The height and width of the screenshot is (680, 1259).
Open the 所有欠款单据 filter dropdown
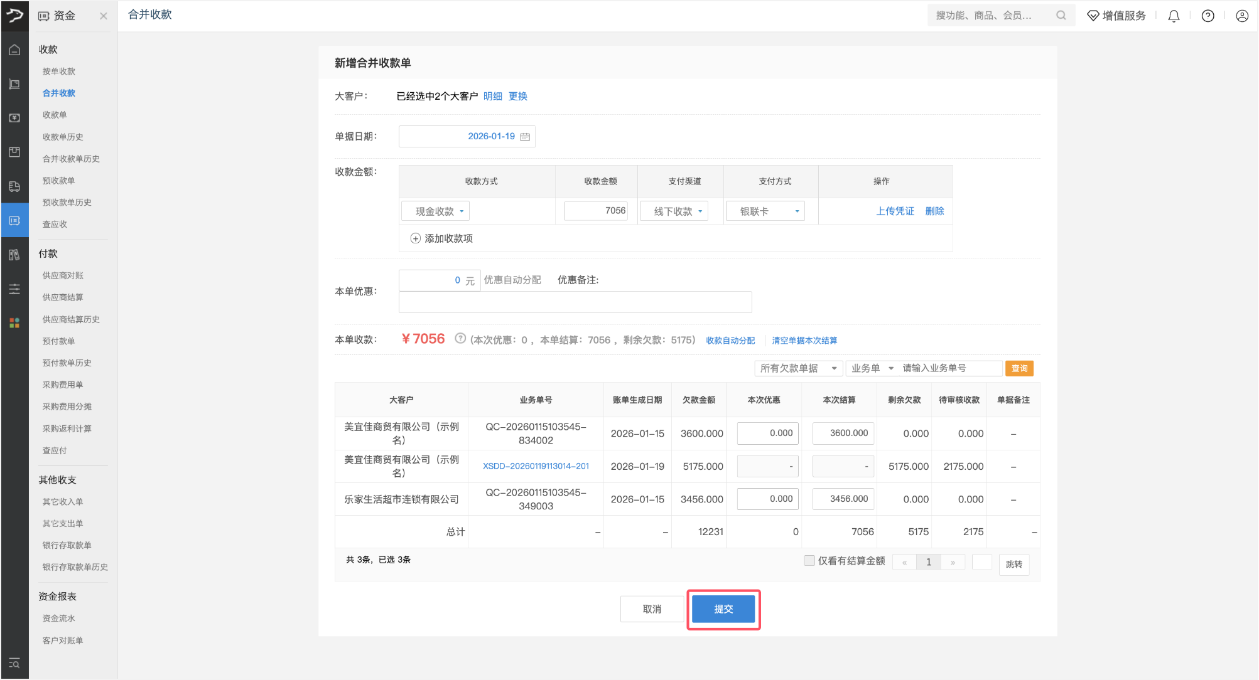click(x=797, y=368)
